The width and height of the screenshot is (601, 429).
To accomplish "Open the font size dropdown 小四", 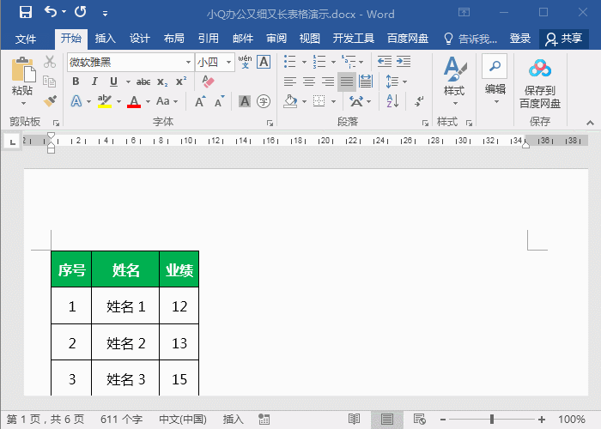I will pyautogui.click(x=229, y=62).
